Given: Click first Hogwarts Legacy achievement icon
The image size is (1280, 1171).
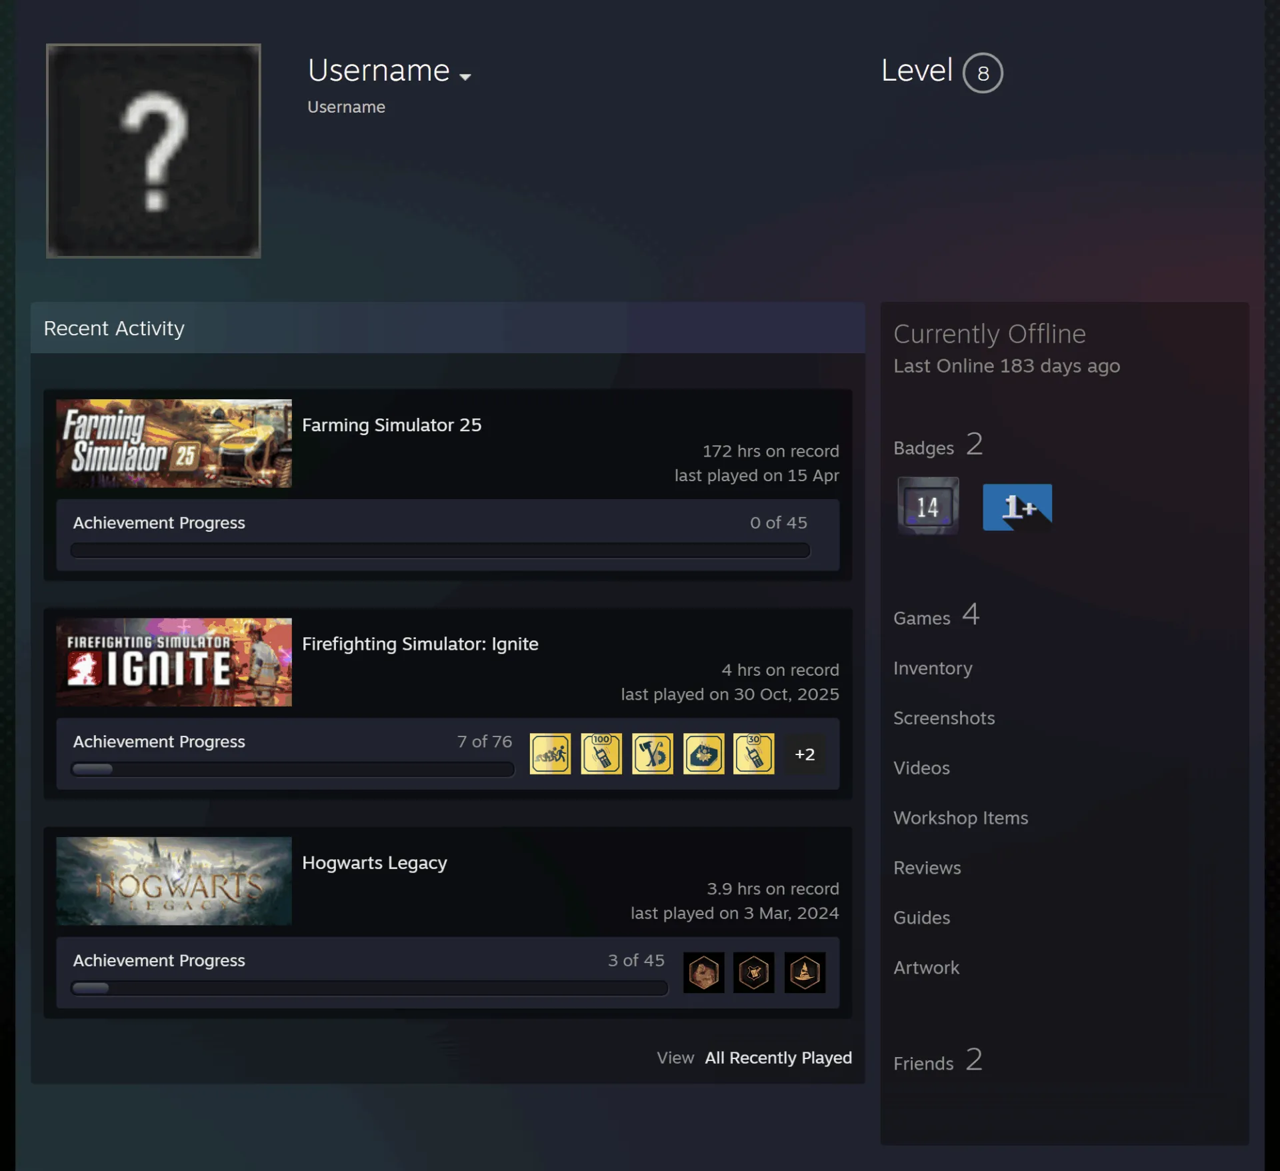Looking at the screenshot, I should 704,972.
